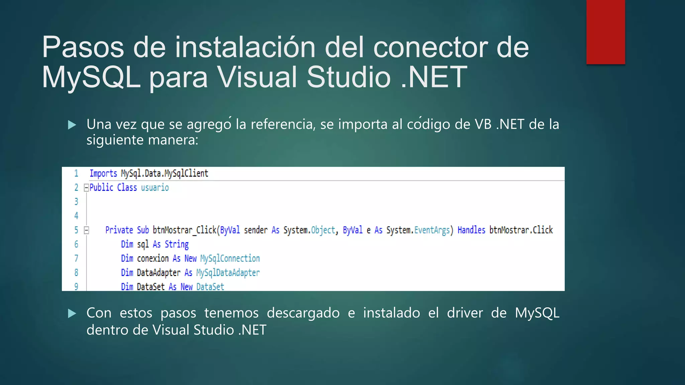Click the 'Public Class usuario' code line
Screen dimensions: 685x385
[x=129, y=187]
